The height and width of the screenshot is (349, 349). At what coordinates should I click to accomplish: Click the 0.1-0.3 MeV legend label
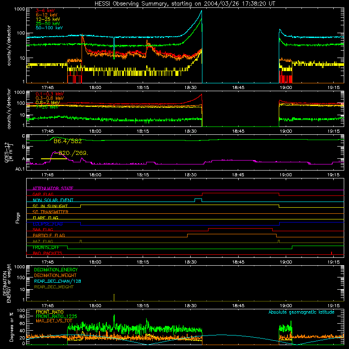50,94
